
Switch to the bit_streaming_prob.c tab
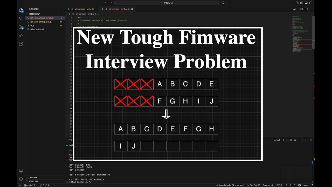[117, 9]
